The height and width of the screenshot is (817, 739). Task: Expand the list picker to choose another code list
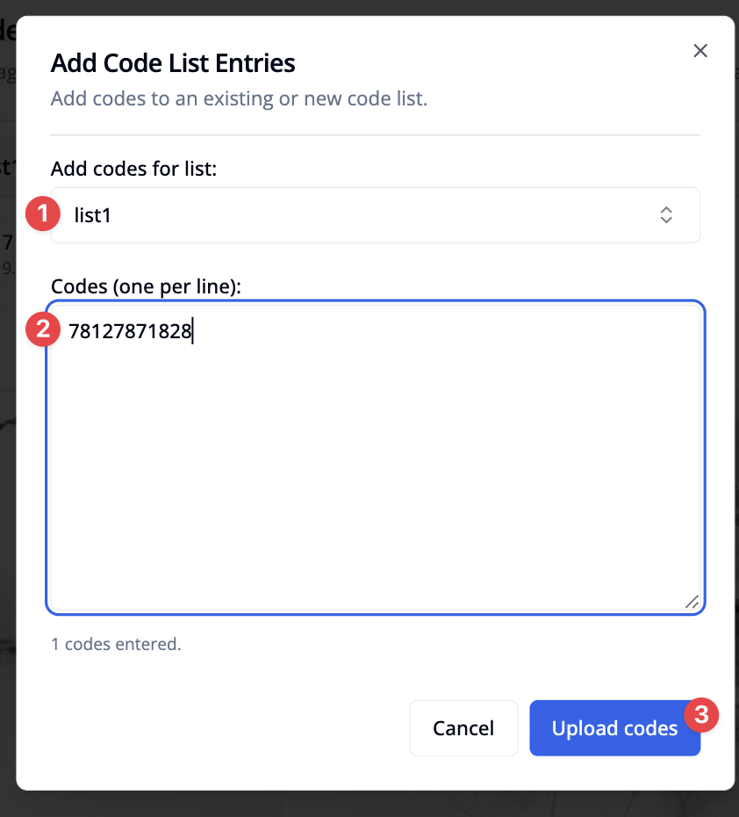(666, 214)
